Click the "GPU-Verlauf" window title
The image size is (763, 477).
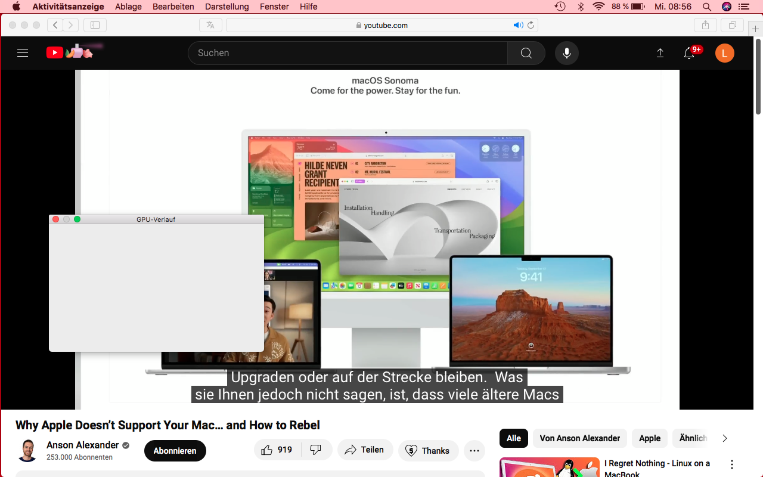click(156, 219)
